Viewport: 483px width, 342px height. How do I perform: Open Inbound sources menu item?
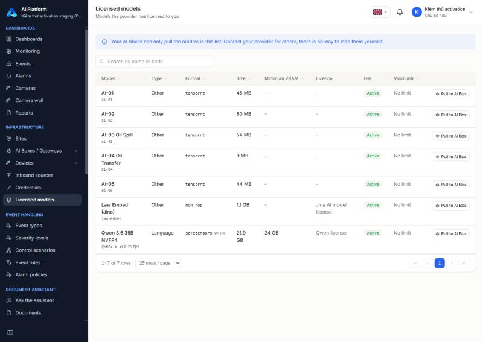pyautogui.click(x=42, y=175)
